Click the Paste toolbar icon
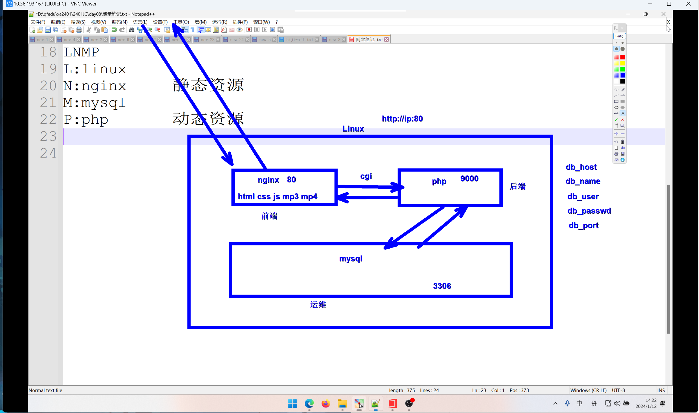 pos(105,30)
